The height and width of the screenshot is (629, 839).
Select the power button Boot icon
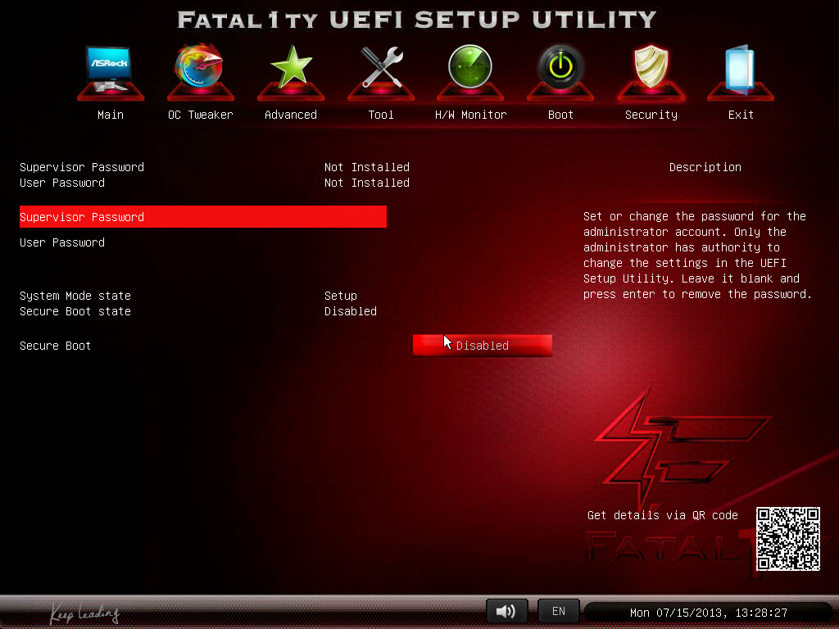pyautogui.click(x=560, y=72)
